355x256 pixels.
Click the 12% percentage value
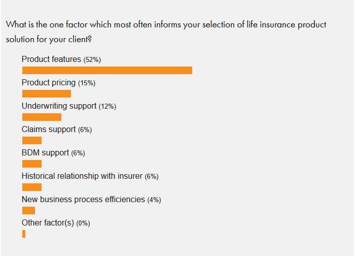click(108, 107)
